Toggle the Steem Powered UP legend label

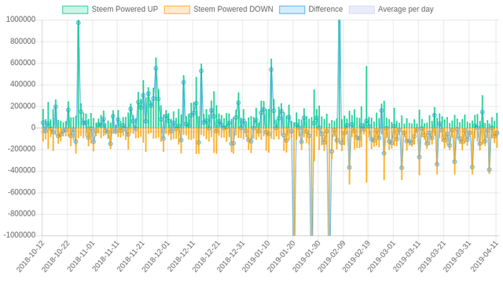(x=125, y=9)
